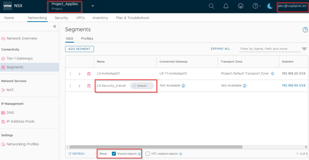
Task: Open the 192.168.50.1/24 subnet link
Action: [294, 86]
